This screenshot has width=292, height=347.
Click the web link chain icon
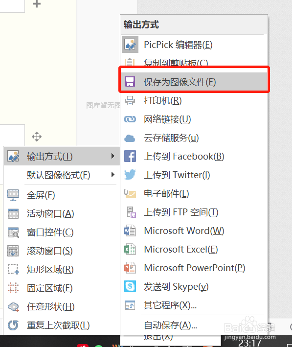130,119
